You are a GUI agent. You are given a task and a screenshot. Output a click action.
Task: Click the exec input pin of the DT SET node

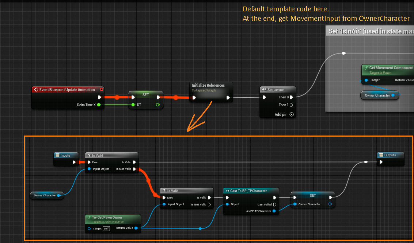pos(133,97)
